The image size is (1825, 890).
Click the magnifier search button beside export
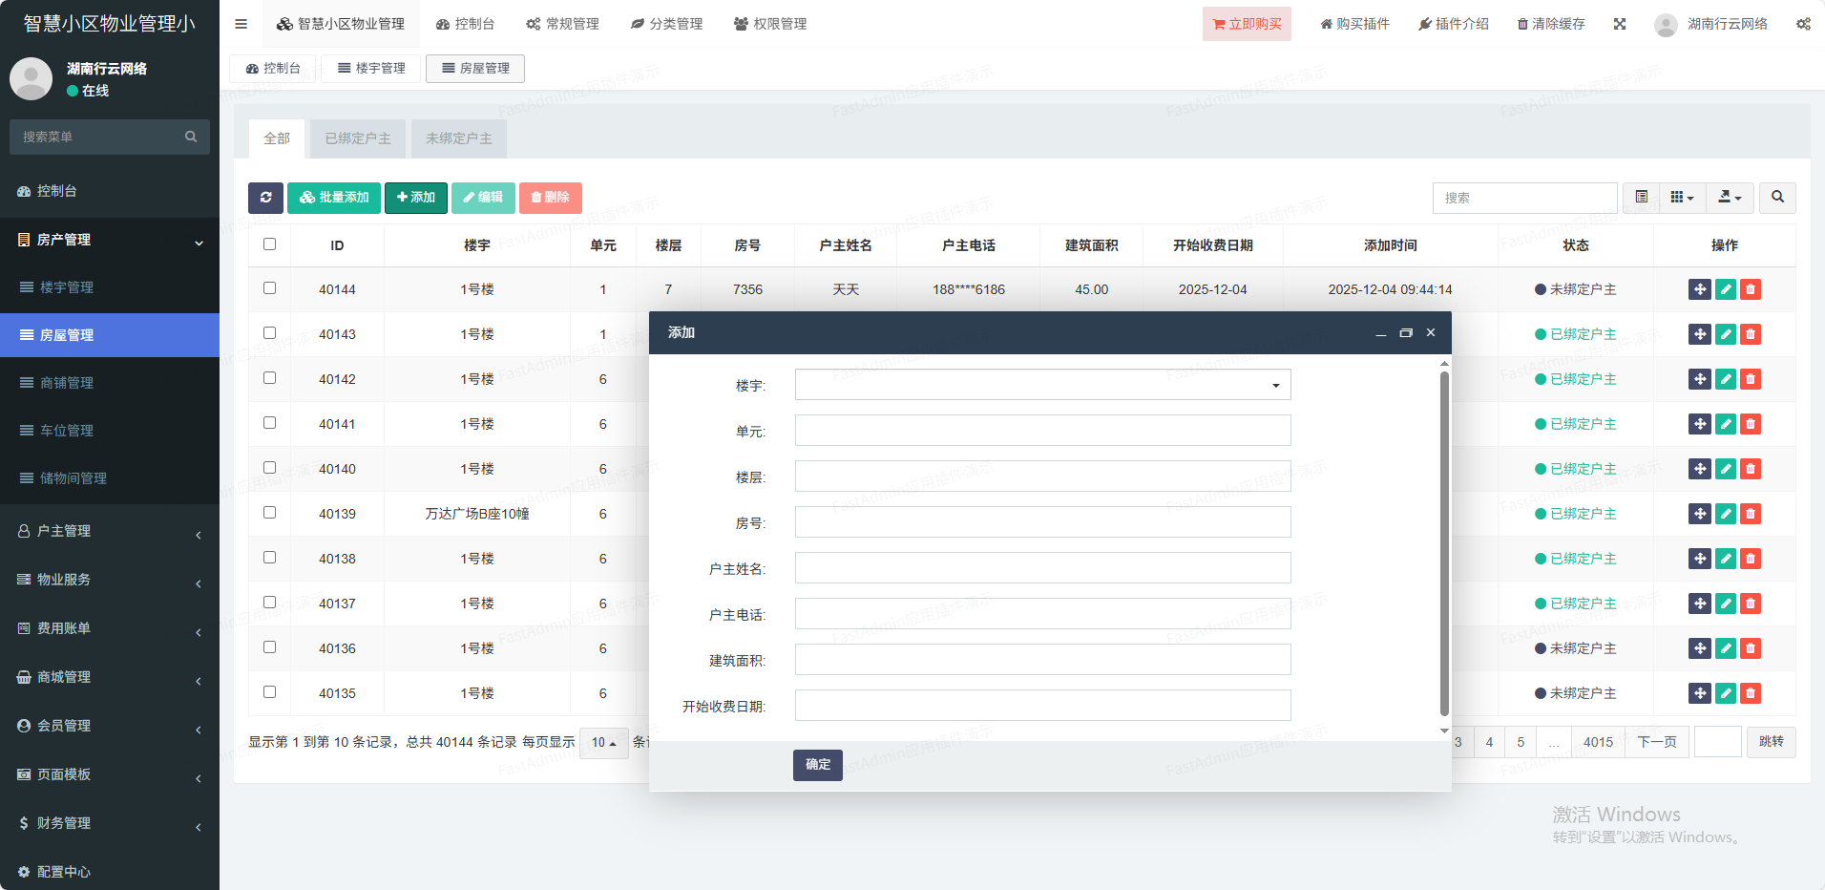coord(1777,198)
